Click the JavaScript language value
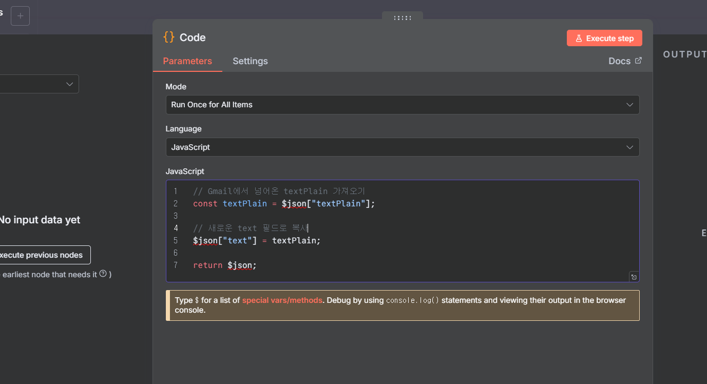The image size is (707, 384). (x=190, y=147)
